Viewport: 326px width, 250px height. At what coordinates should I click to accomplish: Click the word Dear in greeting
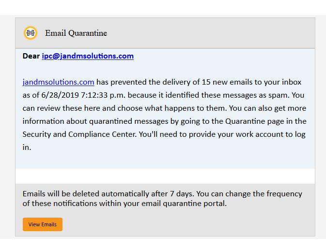tap(31, 56)
